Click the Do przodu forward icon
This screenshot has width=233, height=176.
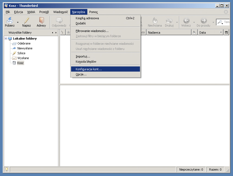pos(204,21)
